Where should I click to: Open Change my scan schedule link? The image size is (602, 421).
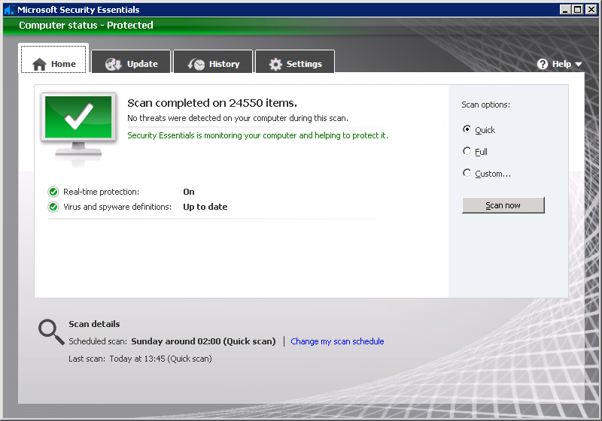337,341
